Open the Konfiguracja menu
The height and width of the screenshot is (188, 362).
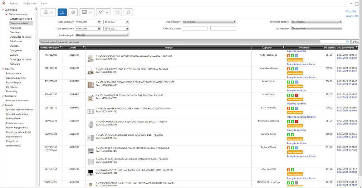coord(30,3)
